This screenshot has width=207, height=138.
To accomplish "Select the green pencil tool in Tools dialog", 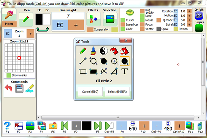I will tap(83, 51).
